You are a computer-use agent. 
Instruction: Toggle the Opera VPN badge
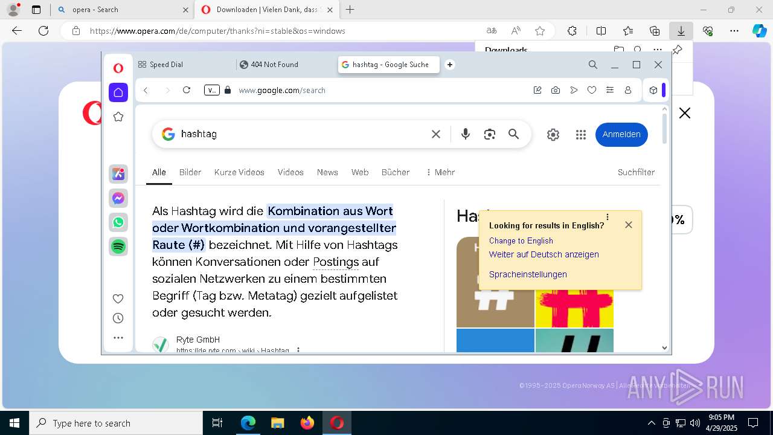point(211,90)
